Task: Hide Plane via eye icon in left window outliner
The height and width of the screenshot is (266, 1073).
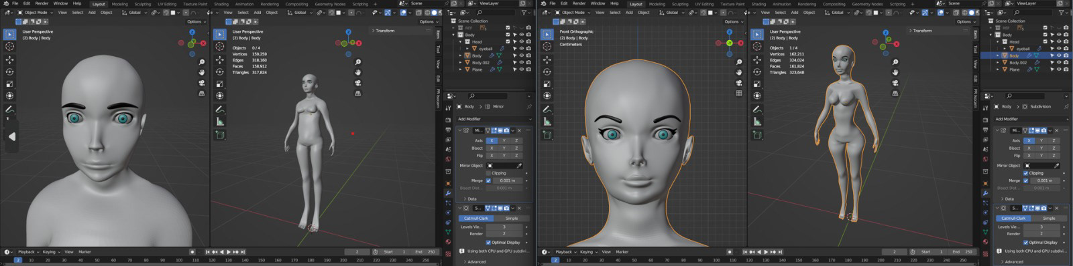Action: [x=522, y=70]
